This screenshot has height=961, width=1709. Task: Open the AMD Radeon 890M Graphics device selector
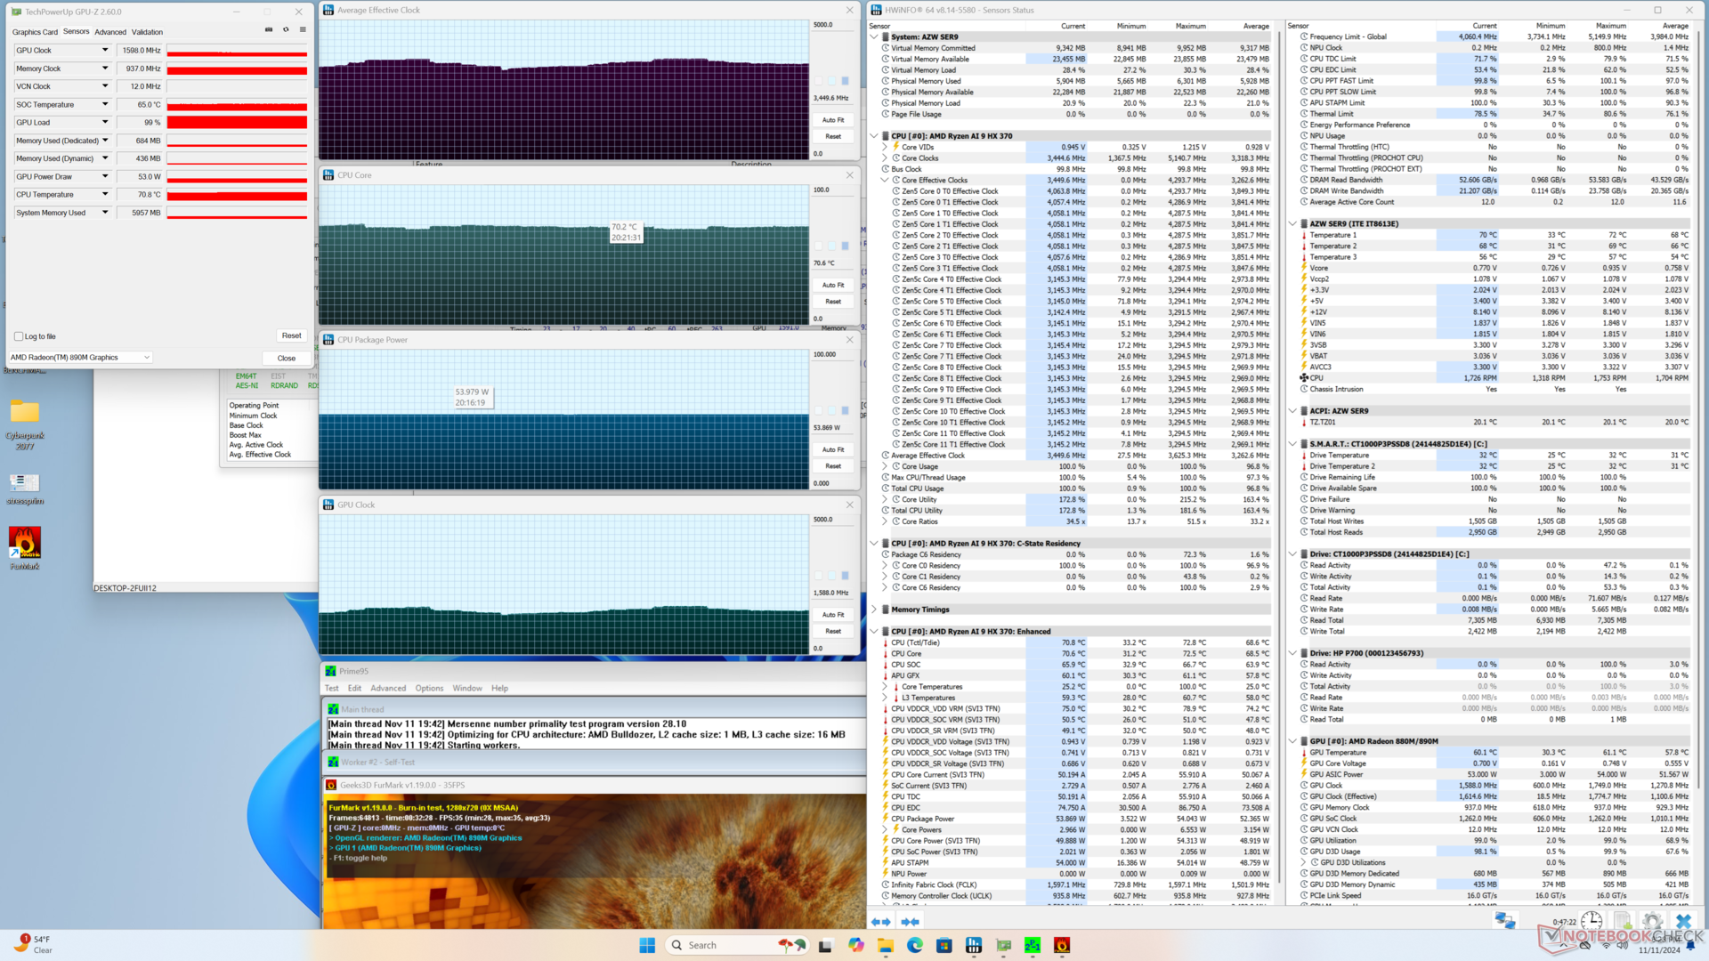click(x=80, y=358)
